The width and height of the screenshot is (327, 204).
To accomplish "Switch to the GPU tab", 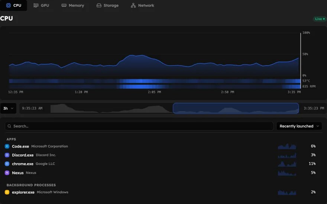I will click(x=41, y=6).
